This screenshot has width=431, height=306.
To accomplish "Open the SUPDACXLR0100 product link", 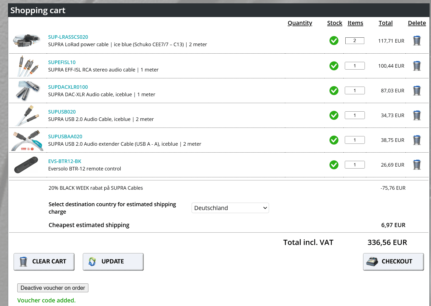I will click(68, 87).
